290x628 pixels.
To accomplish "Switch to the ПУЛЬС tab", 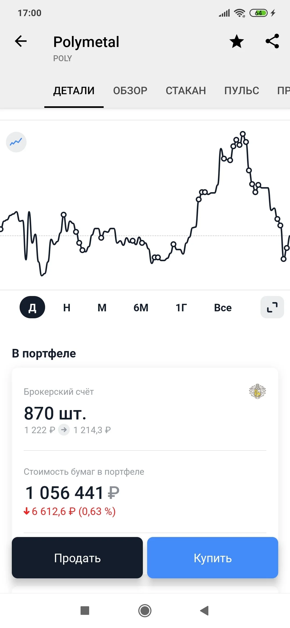I will pyautogui.click(x=242, y=91).
